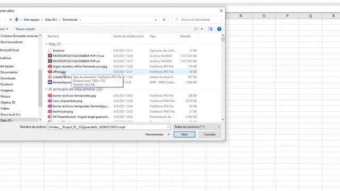
Task: Change the file view layout icon
Action: [196, 29]
